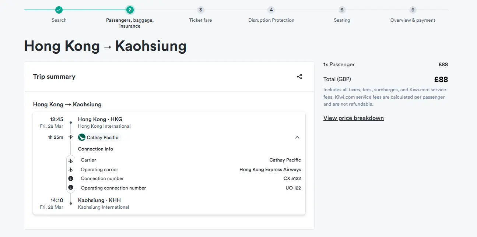Click the Kaohsiung International subtitle

click(104, 207)
